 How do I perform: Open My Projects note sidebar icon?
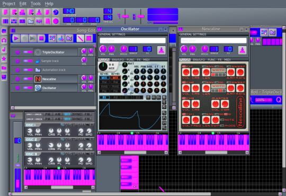click(4, 49)
